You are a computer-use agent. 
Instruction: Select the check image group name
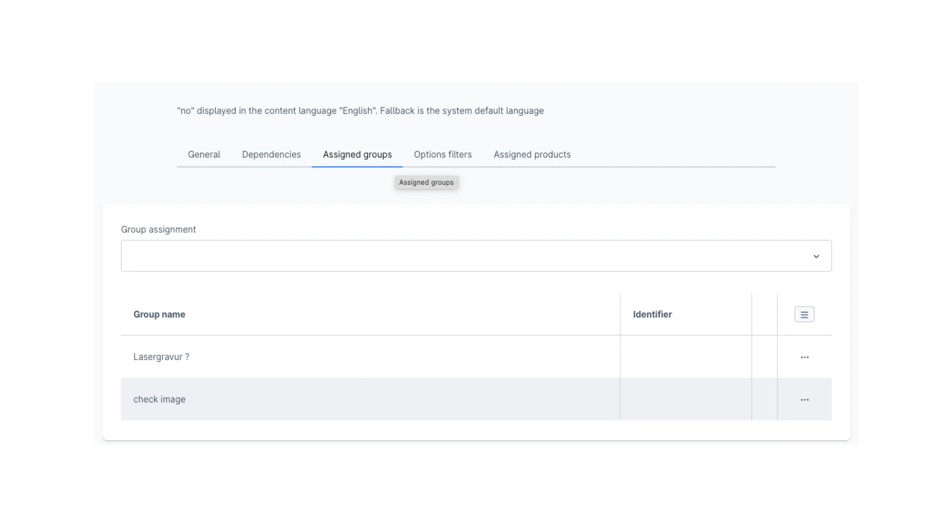pos(159,399)
